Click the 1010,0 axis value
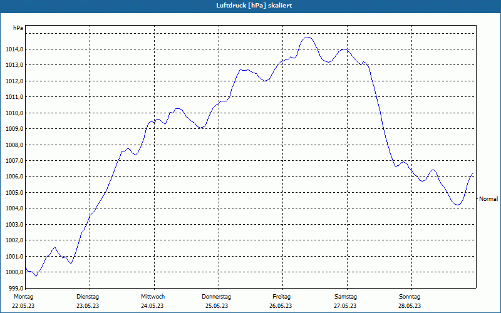The width and height of the screenshot is (501, 313). 14,113
